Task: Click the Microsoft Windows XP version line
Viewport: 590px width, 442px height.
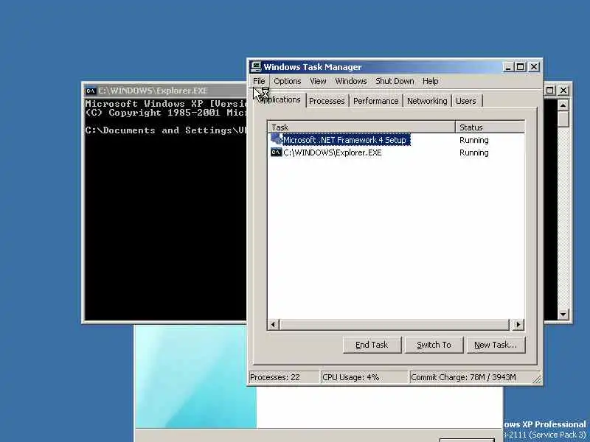Action: [x=166, y=104]
